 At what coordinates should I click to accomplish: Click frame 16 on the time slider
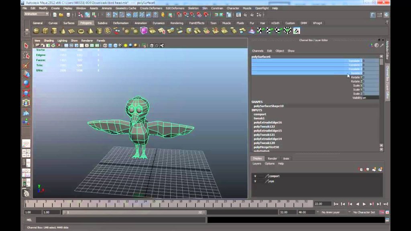163,203
